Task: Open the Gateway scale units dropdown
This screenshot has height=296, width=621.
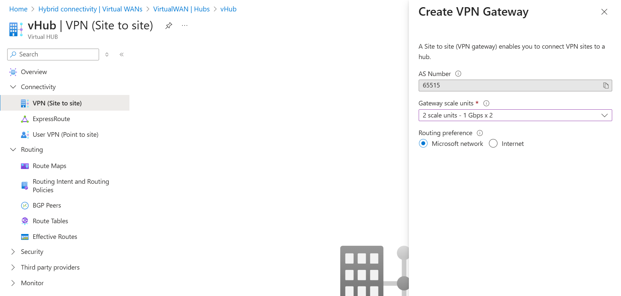Action: pos(515,115)
